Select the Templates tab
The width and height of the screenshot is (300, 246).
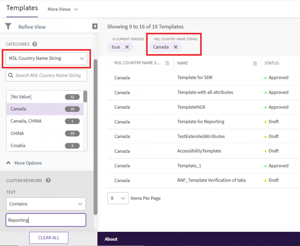pyautogui.click(x=22, y=8)
